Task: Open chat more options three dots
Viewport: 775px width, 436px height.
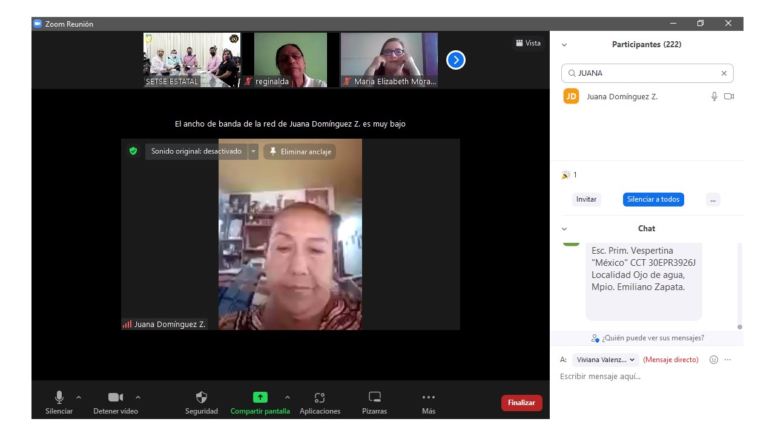Action: tap(728, 360)
